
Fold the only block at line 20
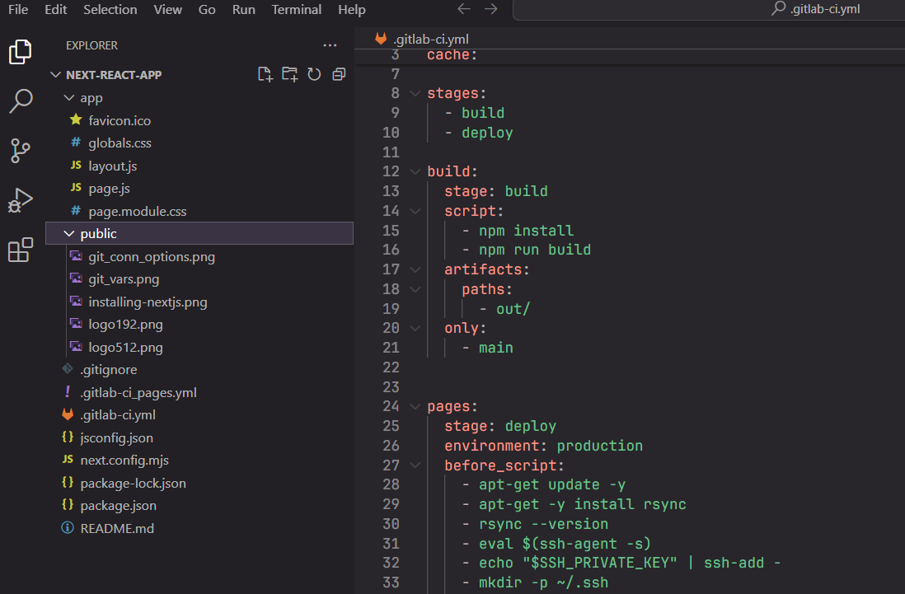(415, 328)
